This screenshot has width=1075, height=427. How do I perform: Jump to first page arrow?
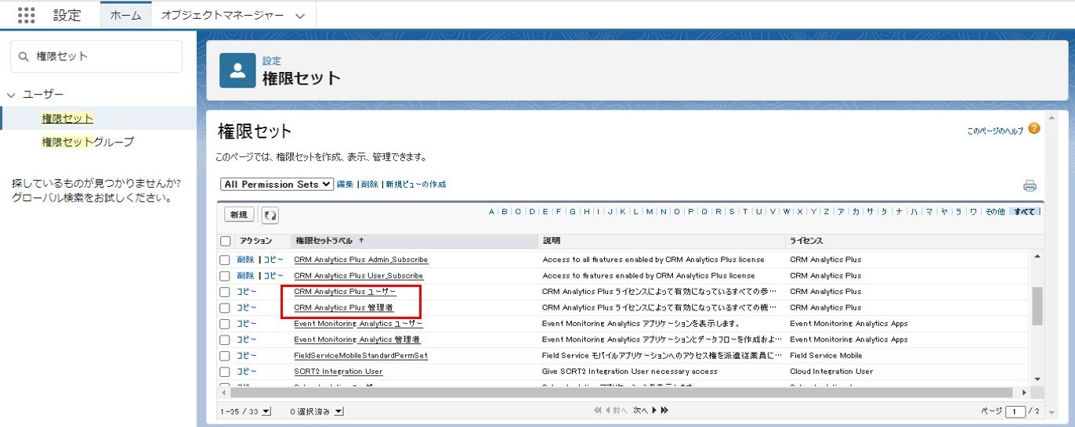(x=598, y=411)
